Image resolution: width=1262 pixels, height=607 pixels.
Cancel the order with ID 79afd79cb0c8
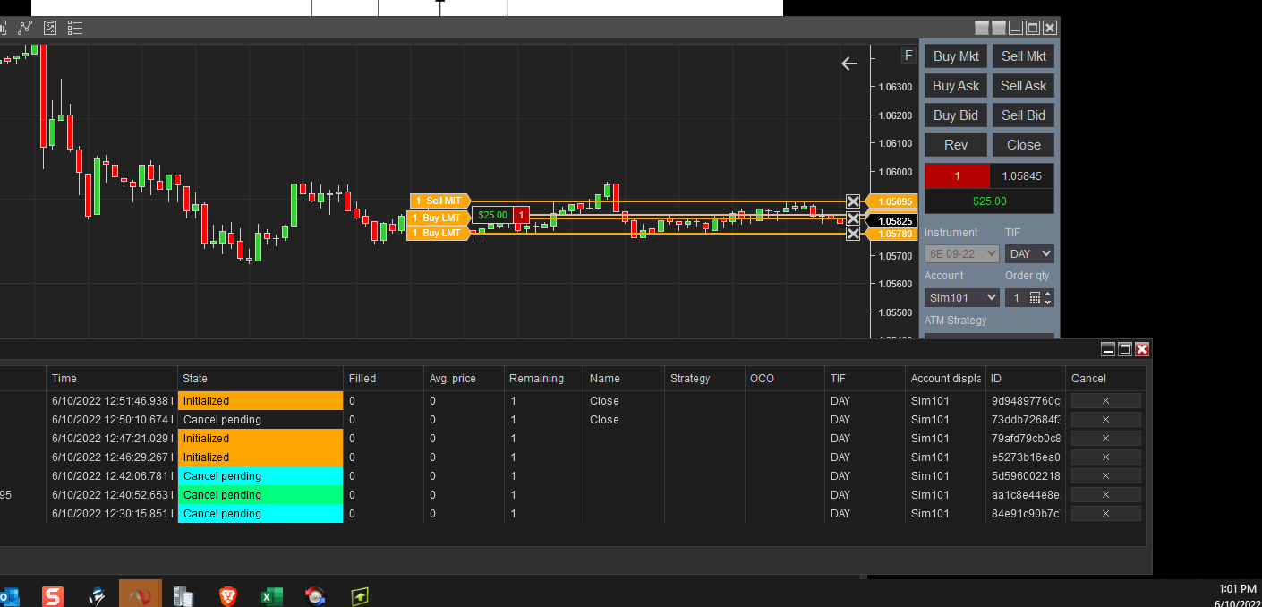(1105, 439)
